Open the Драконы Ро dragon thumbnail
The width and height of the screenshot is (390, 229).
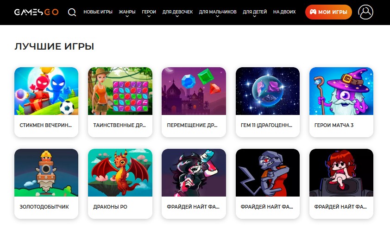tap(120, 173)
